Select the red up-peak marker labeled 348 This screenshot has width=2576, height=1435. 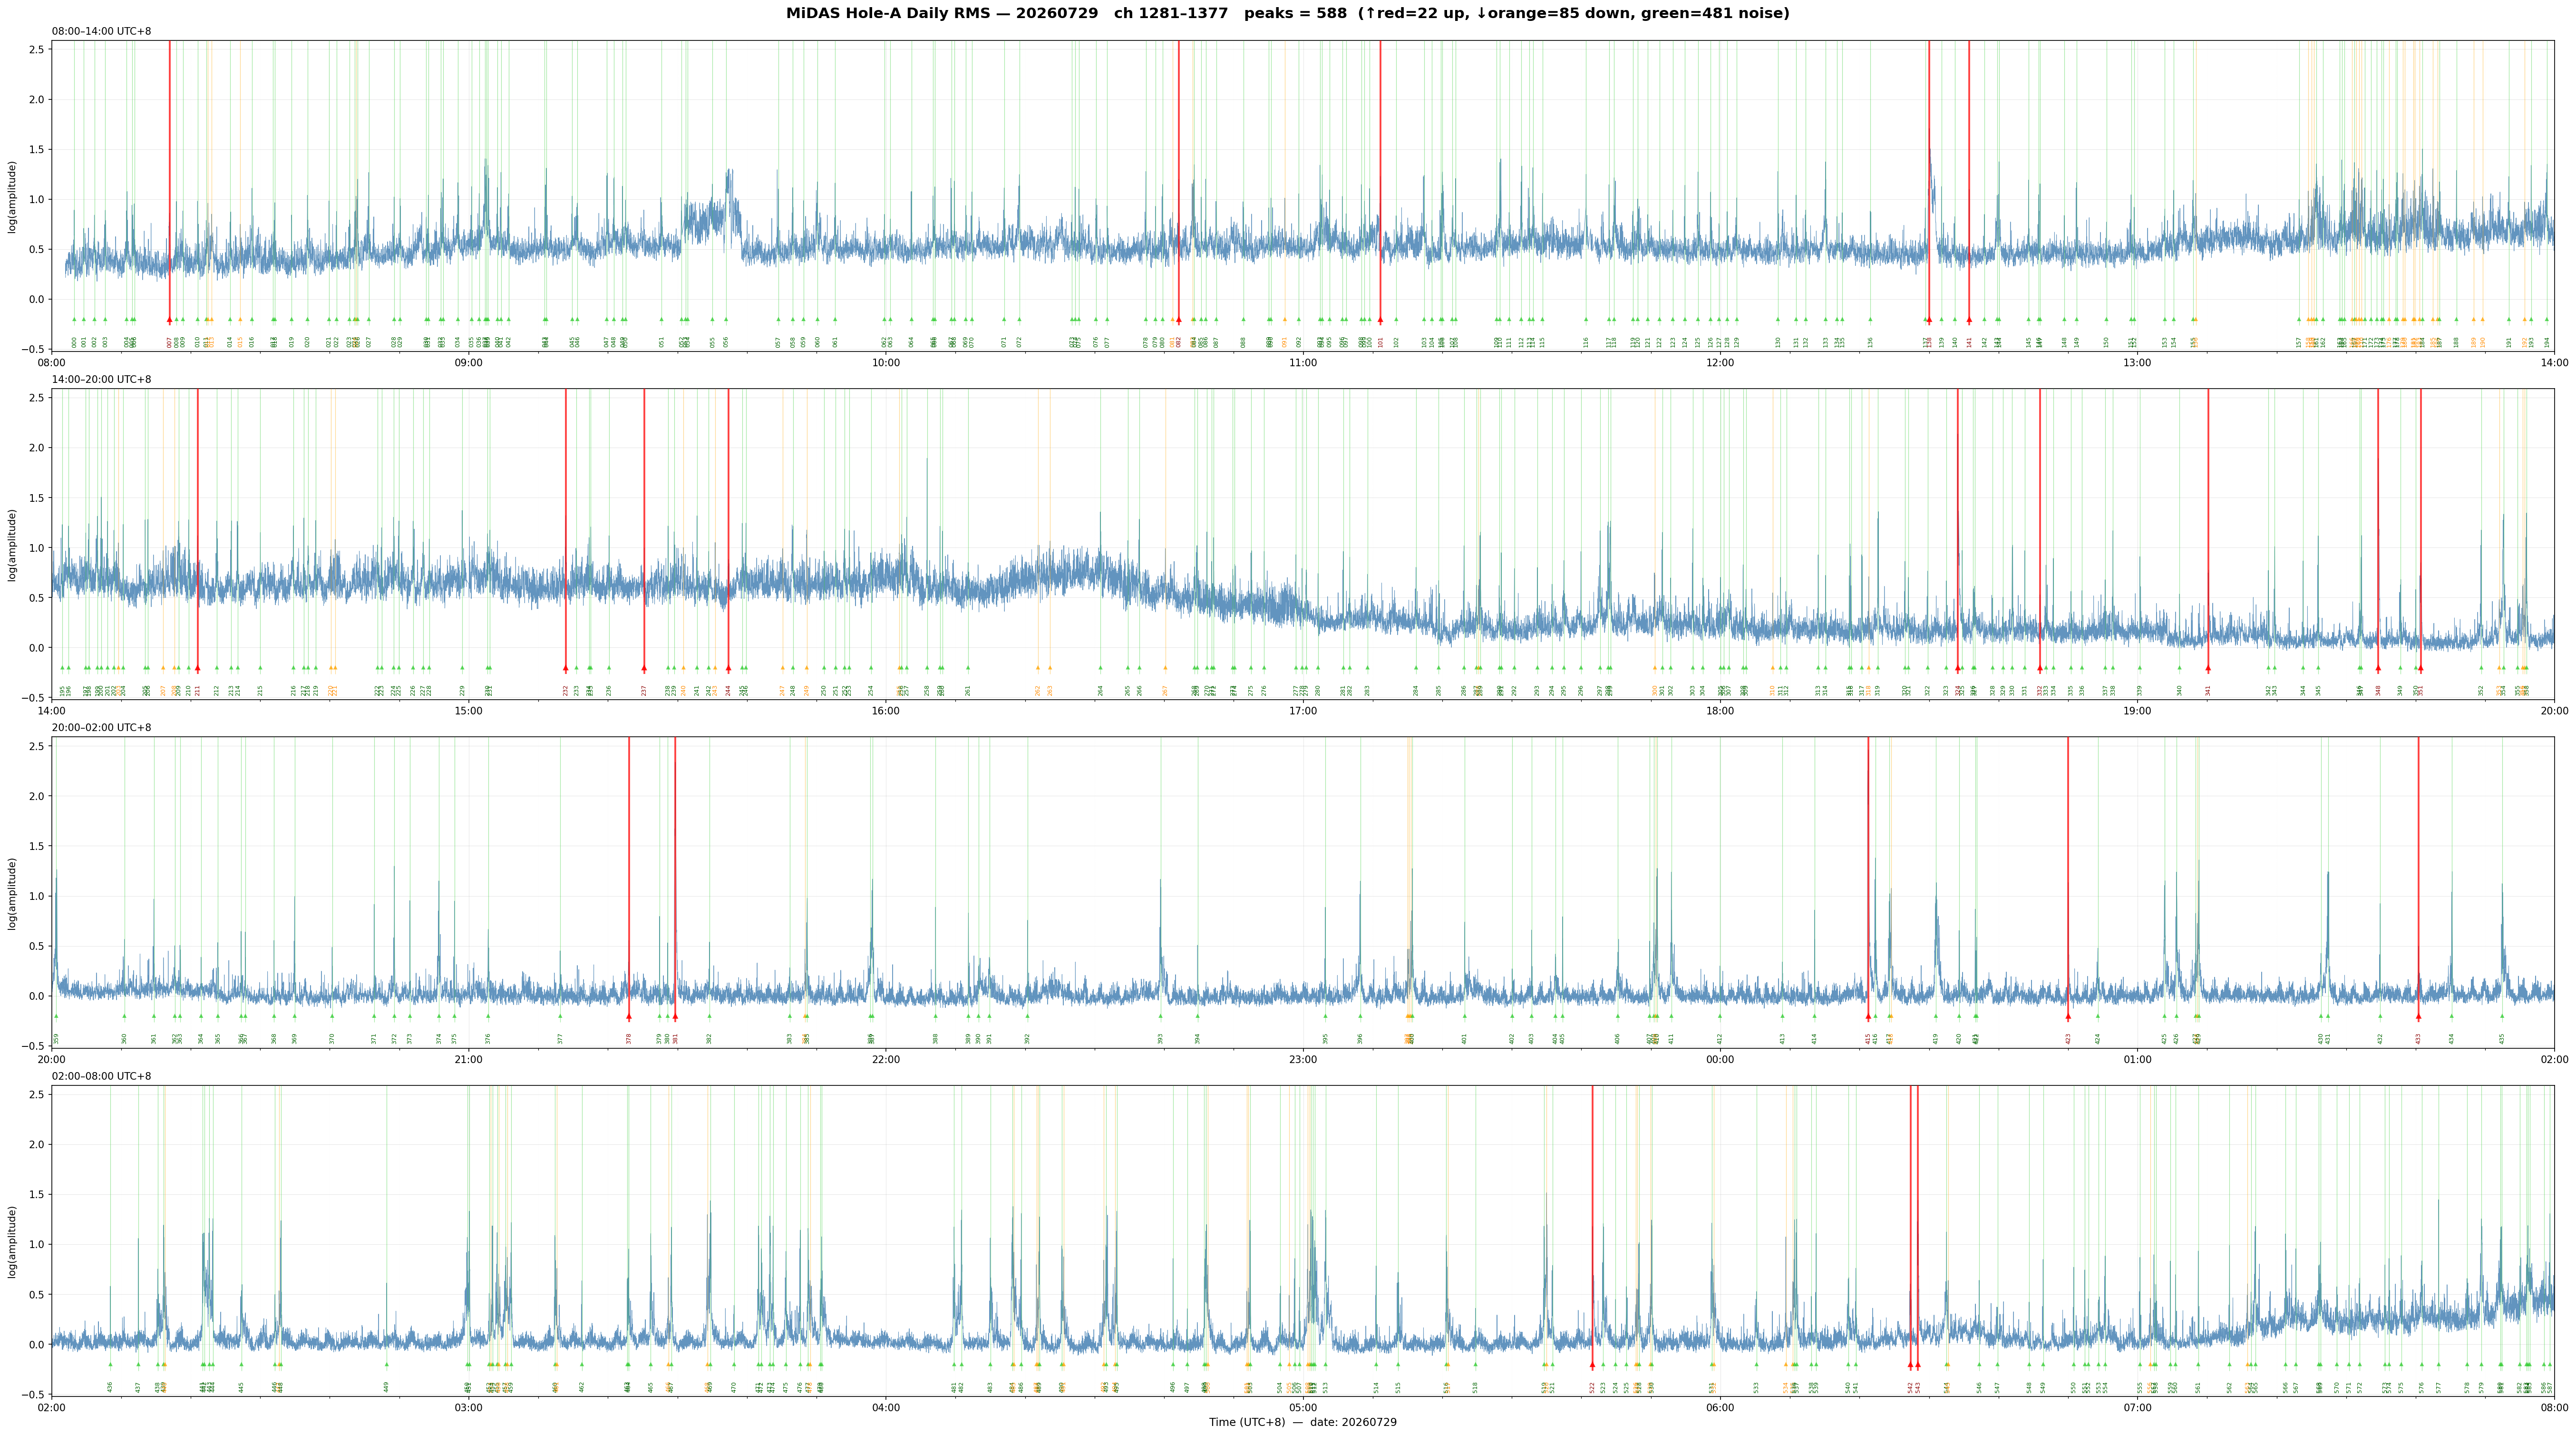2378,668
